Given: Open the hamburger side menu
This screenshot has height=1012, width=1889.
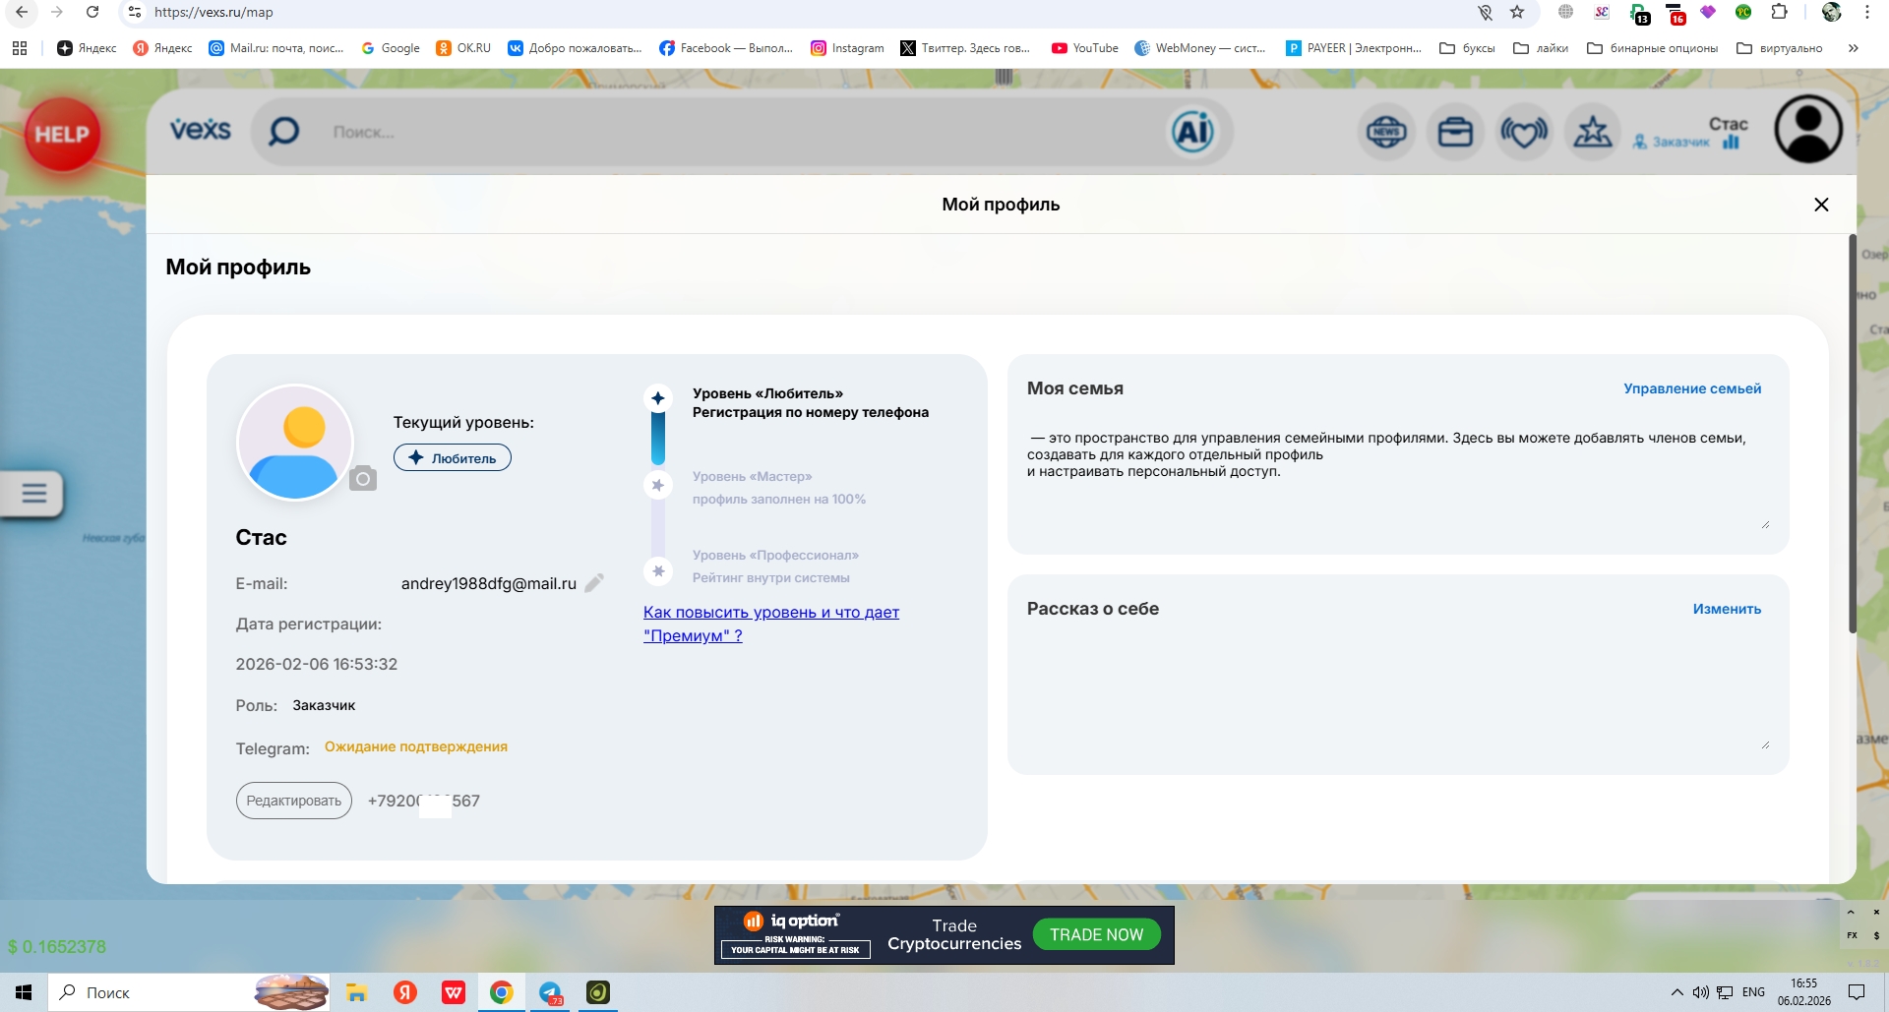Looking at the screenshot, I should 33,493.
